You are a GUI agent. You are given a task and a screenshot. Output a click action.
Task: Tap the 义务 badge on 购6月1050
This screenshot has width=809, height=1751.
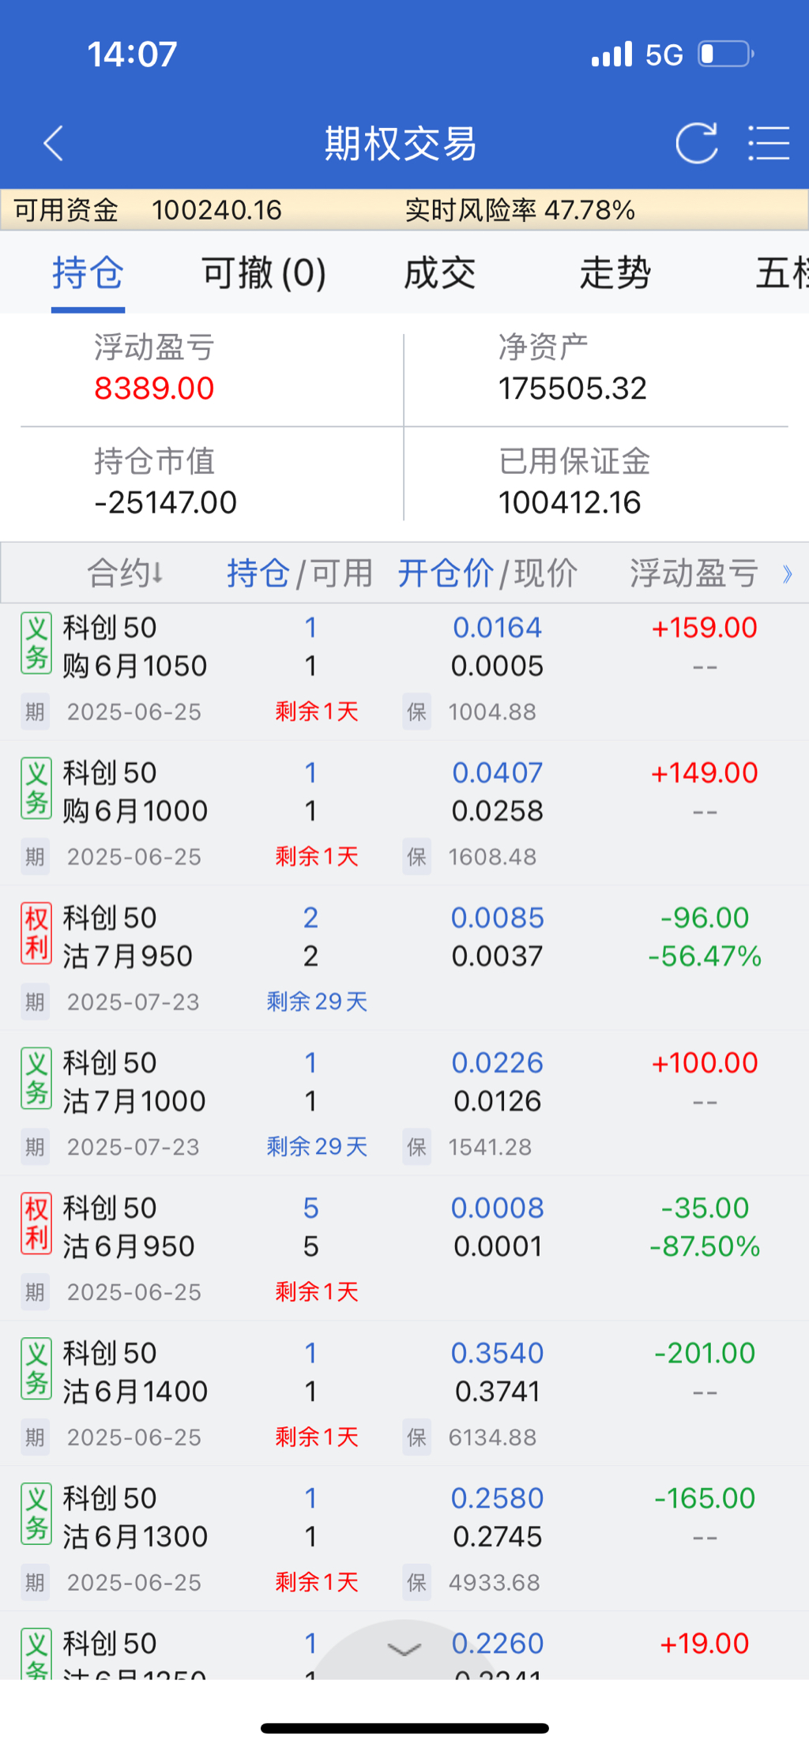pyautogui.click(x=36, y=644)
